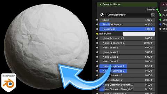Edit the Crumpled Paper group name field
167x94 pixels.
pyautogui.click(x=128, y=15)
